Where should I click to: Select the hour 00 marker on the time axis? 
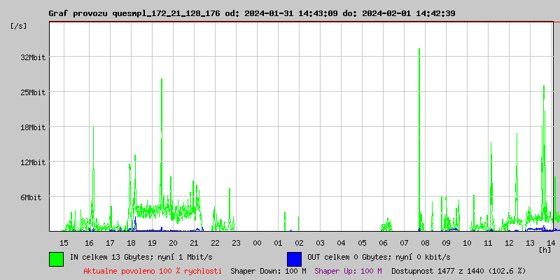tap(257, 242)
